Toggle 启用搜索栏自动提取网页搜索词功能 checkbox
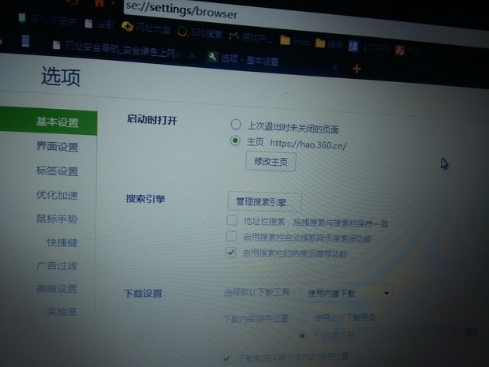Screen dimensions: 489x367 click(x=231, y=236)
